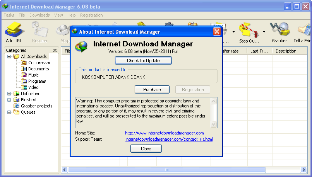Minimize the IDM main window
This screenshot has width=312, height=177.
click(x=287, y=7)
